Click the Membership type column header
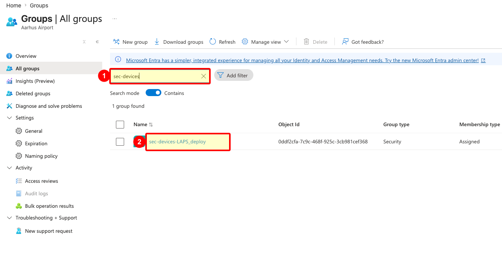502x257 pixels. point(480,125)
